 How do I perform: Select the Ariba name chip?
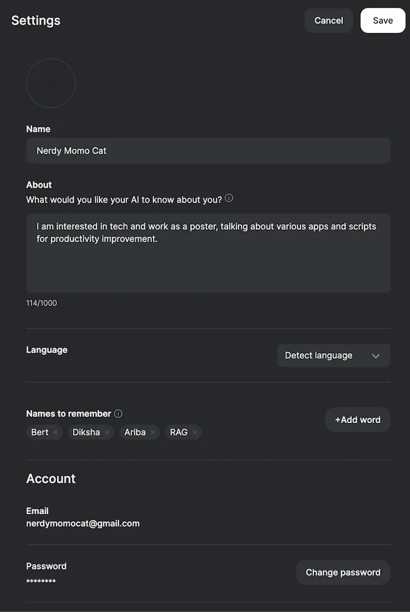pyautogui.click(x=135, y=432)
